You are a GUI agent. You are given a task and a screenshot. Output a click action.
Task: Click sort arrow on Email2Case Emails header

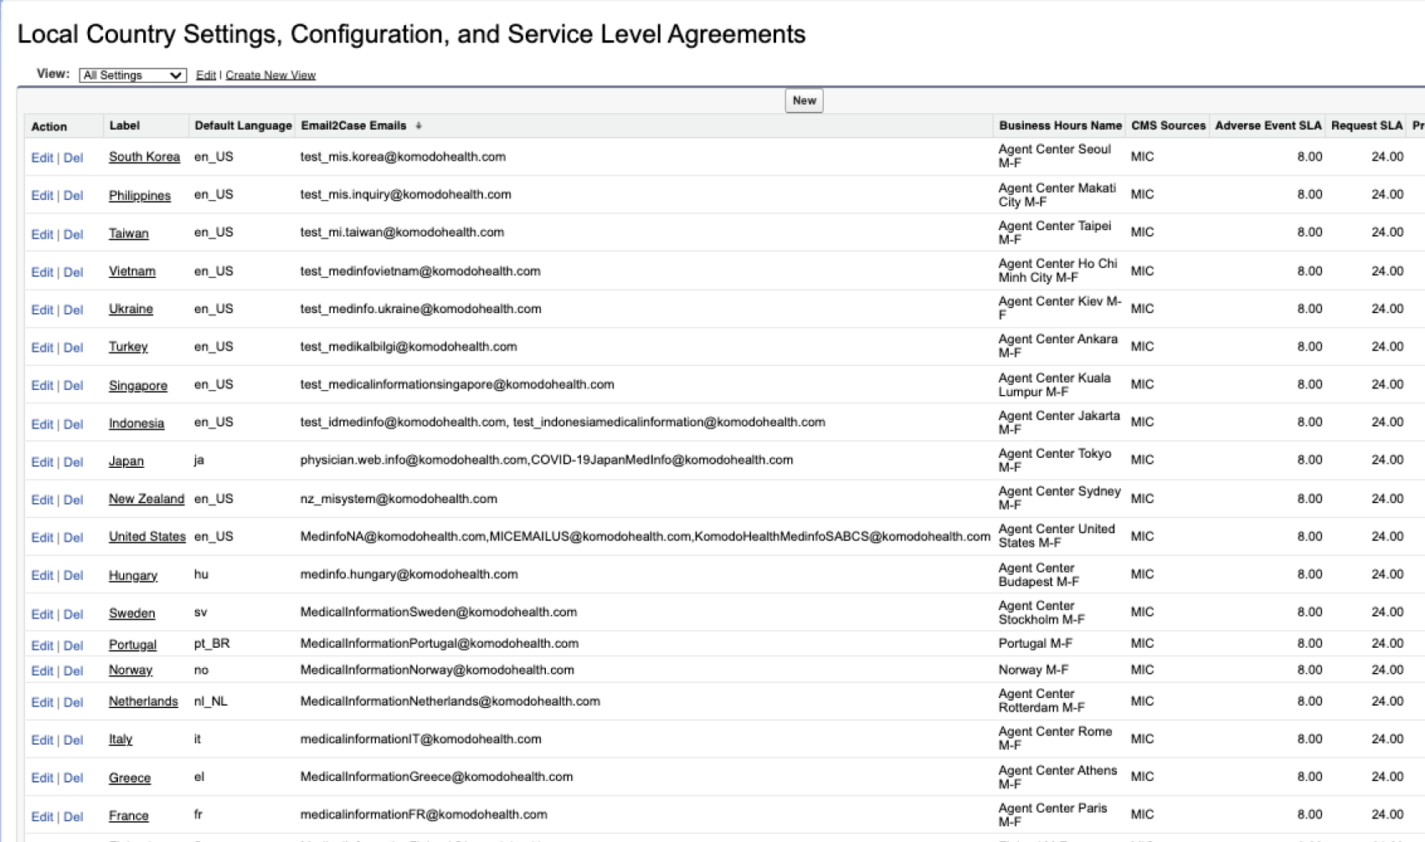(419, 126)
